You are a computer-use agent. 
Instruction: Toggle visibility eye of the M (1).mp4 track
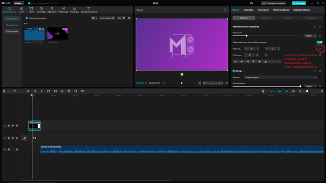click(13, 126)
